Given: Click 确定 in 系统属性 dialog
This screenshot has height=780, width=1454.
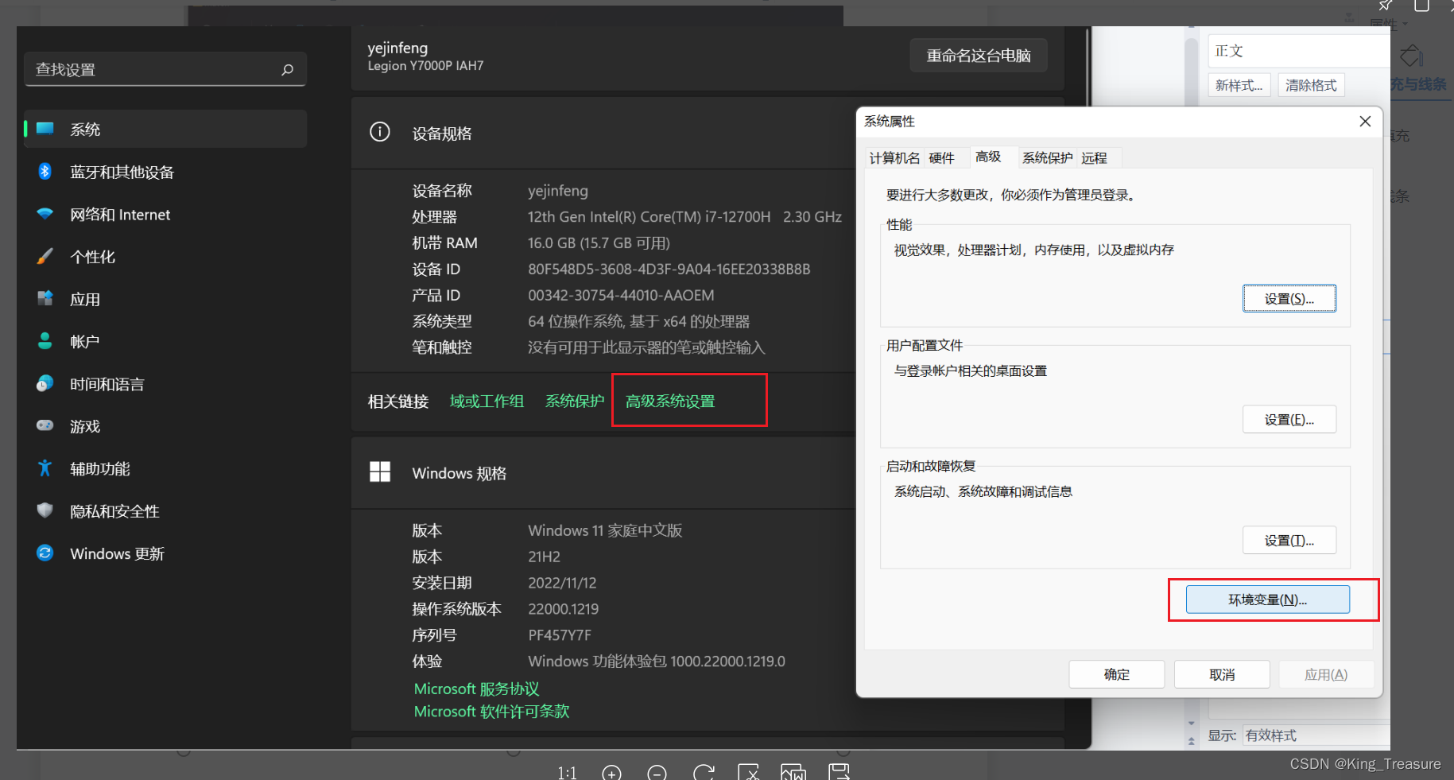Looking at the screenshot, I should coord(1117,674).
